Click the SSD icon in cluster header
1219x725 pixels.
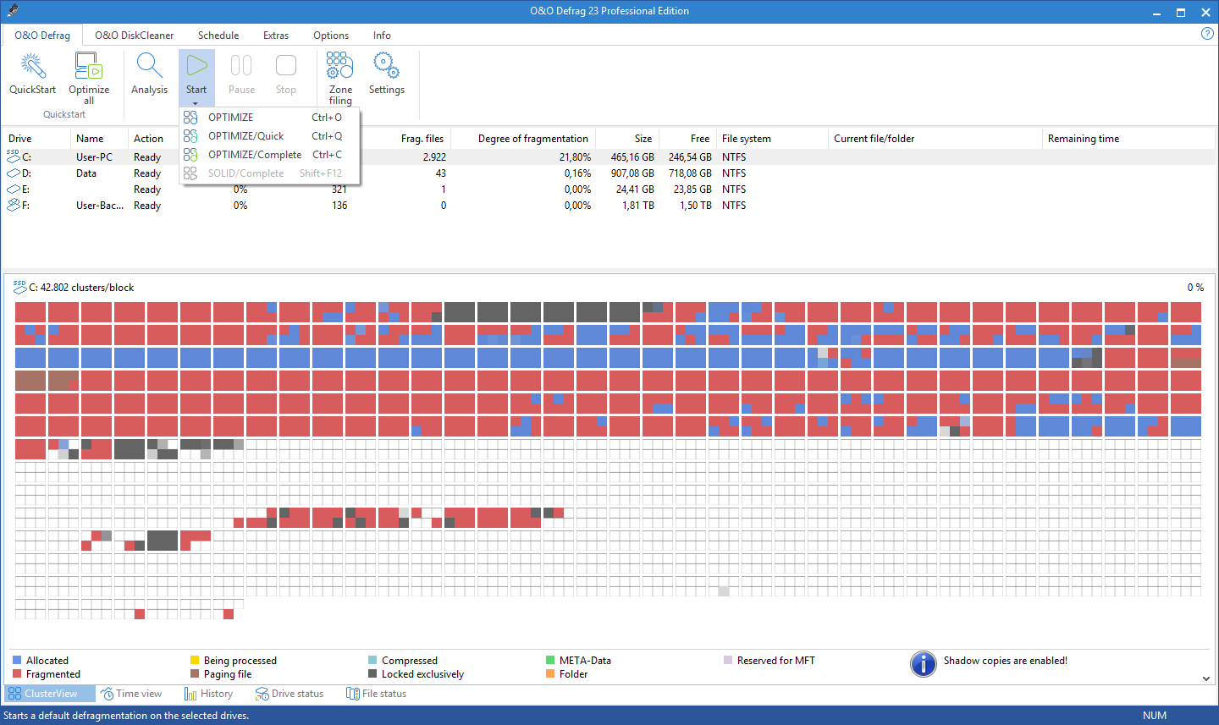19,287
